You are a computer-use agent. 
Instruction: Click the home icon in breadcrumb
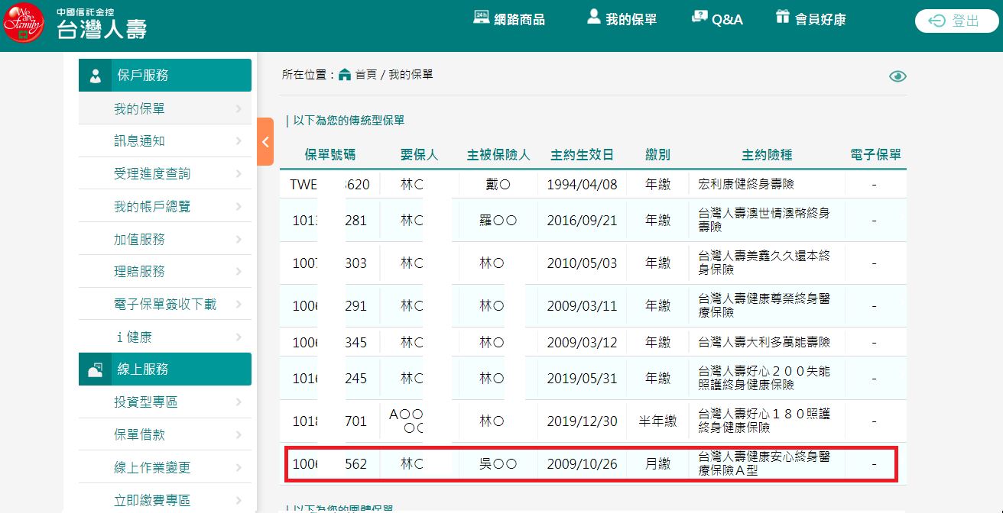tap(345, 74)
